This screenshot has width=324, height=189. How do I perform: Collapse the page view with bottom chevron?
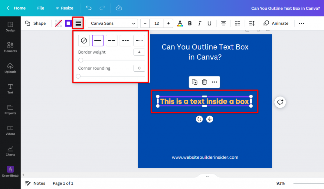pos(207,176)
